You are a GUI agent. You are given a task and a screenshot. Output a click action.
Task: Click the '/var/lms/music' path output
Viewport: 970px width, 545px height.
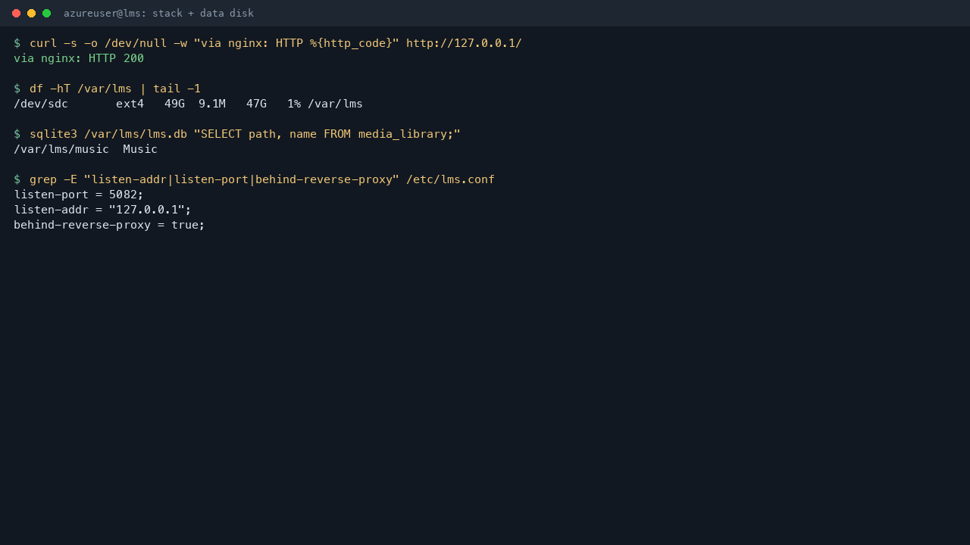coord(61,149)
